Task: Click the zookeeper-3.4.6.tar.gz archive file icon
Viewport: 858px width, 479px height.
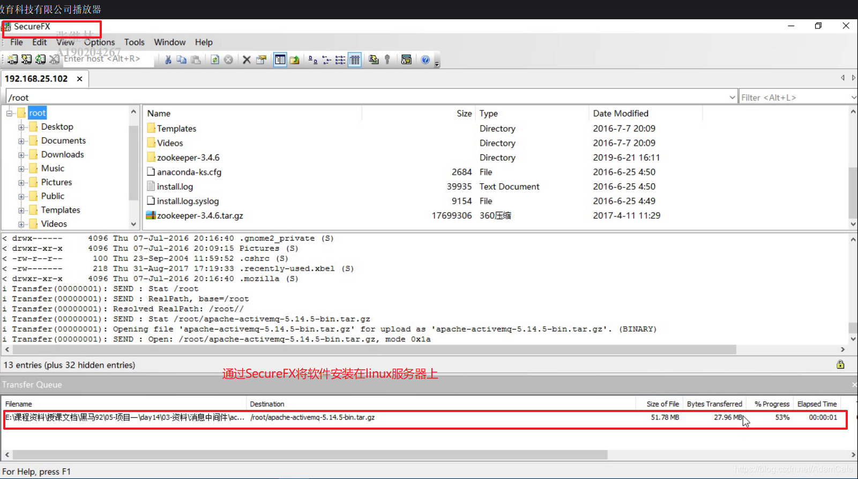Action: tap(151, 215)
